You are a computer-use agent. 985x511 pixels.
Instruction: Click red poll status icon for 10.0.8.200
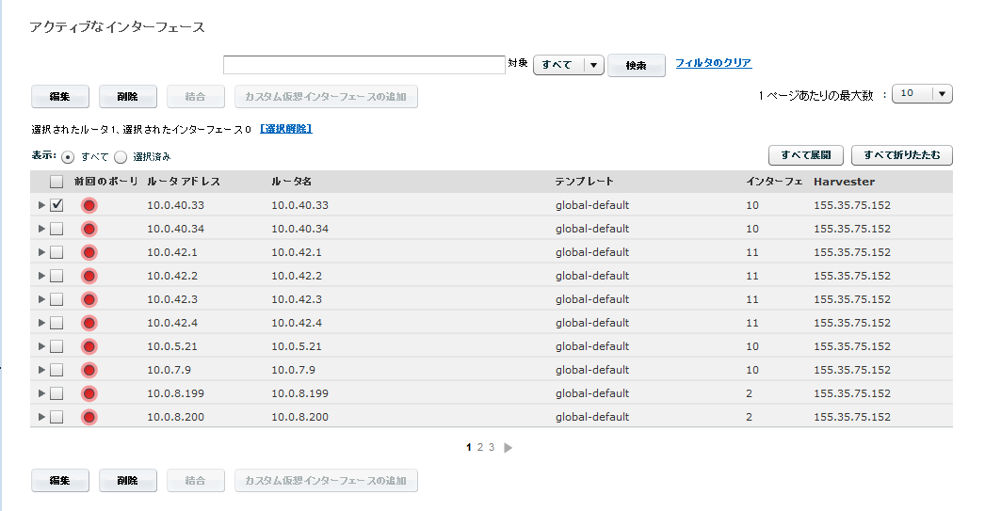coord(89,417)
